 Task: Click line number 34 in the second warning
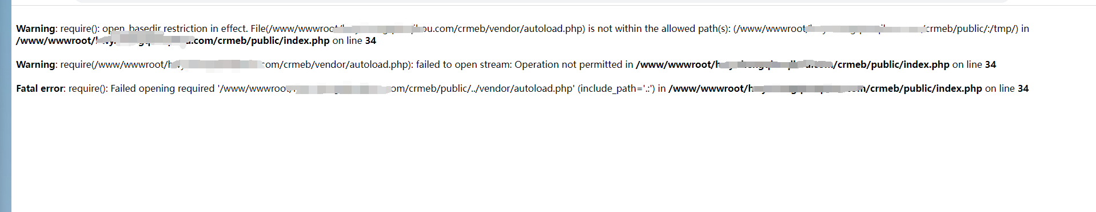point(990,64)
